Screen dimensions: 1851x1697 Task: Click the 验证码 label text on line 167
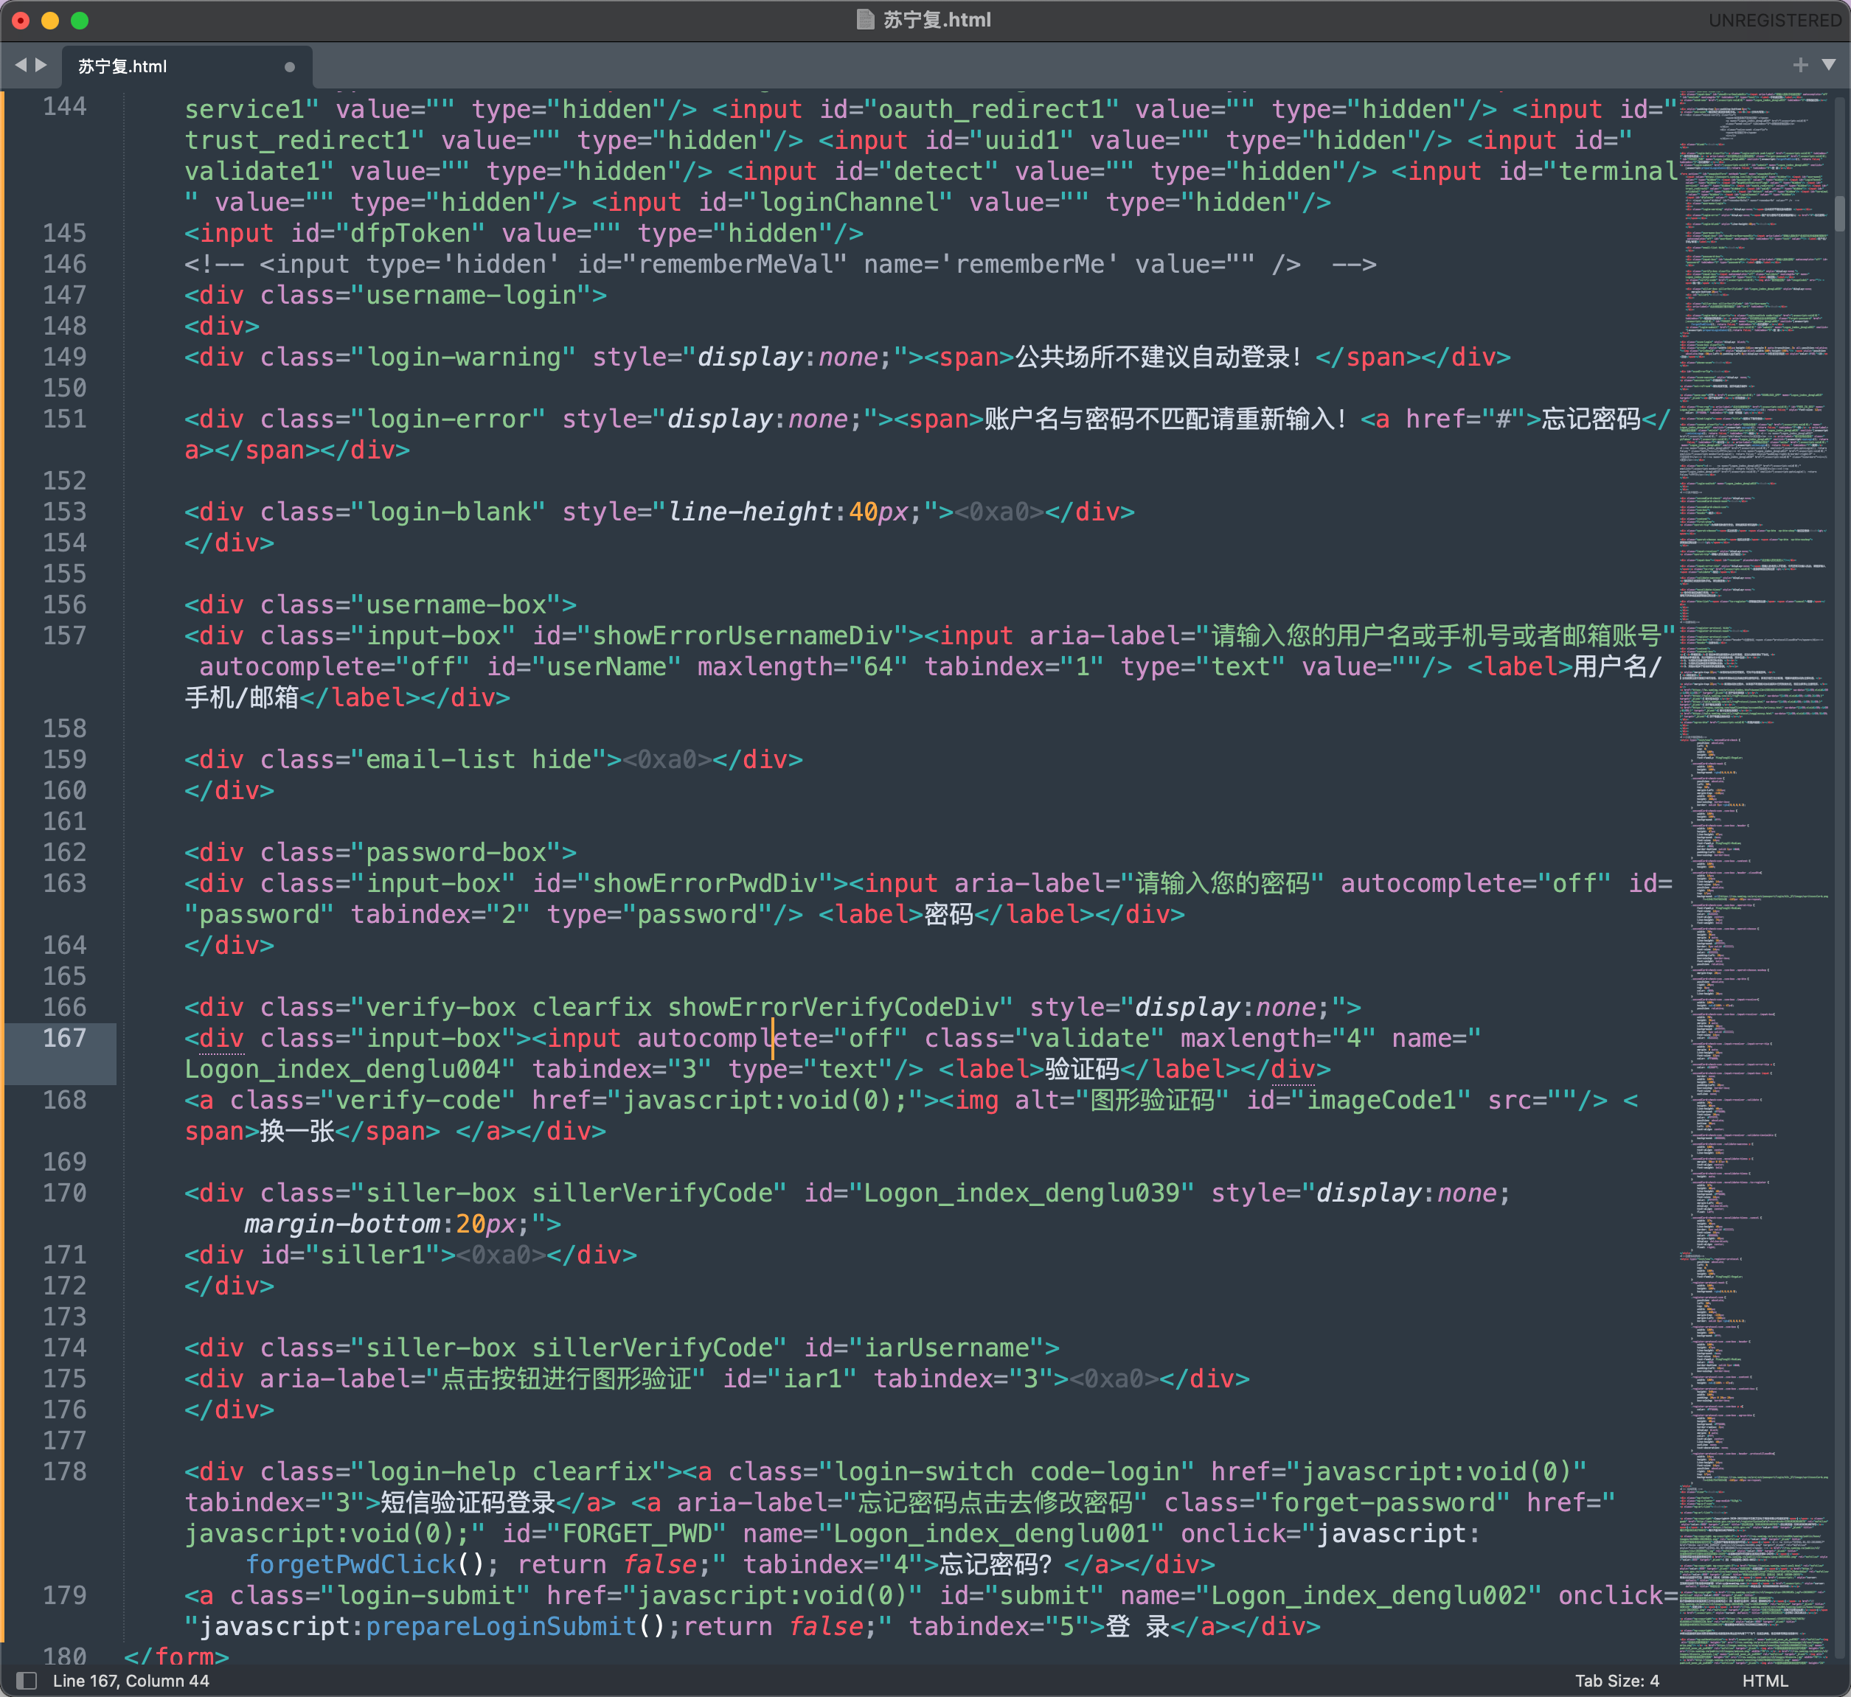tap(1082, 1069)
